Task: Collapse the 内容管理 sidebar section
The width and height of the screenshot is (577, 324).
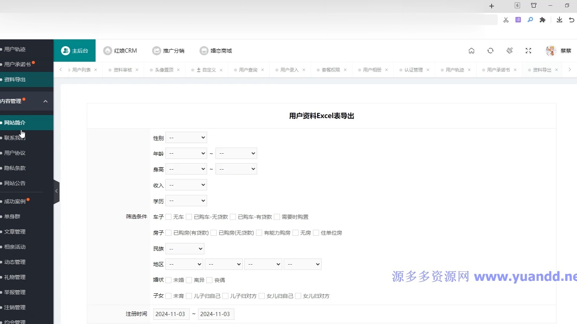Action: [x=27, y=101]
